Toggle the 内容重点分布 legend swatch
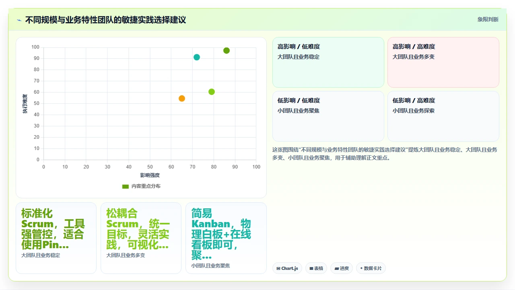Screen dimensions: 515x290 point(126,186)
